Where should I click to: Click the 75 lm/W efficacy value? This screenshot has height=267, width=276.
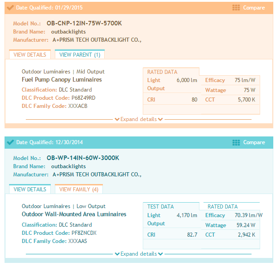pos(245,80)
